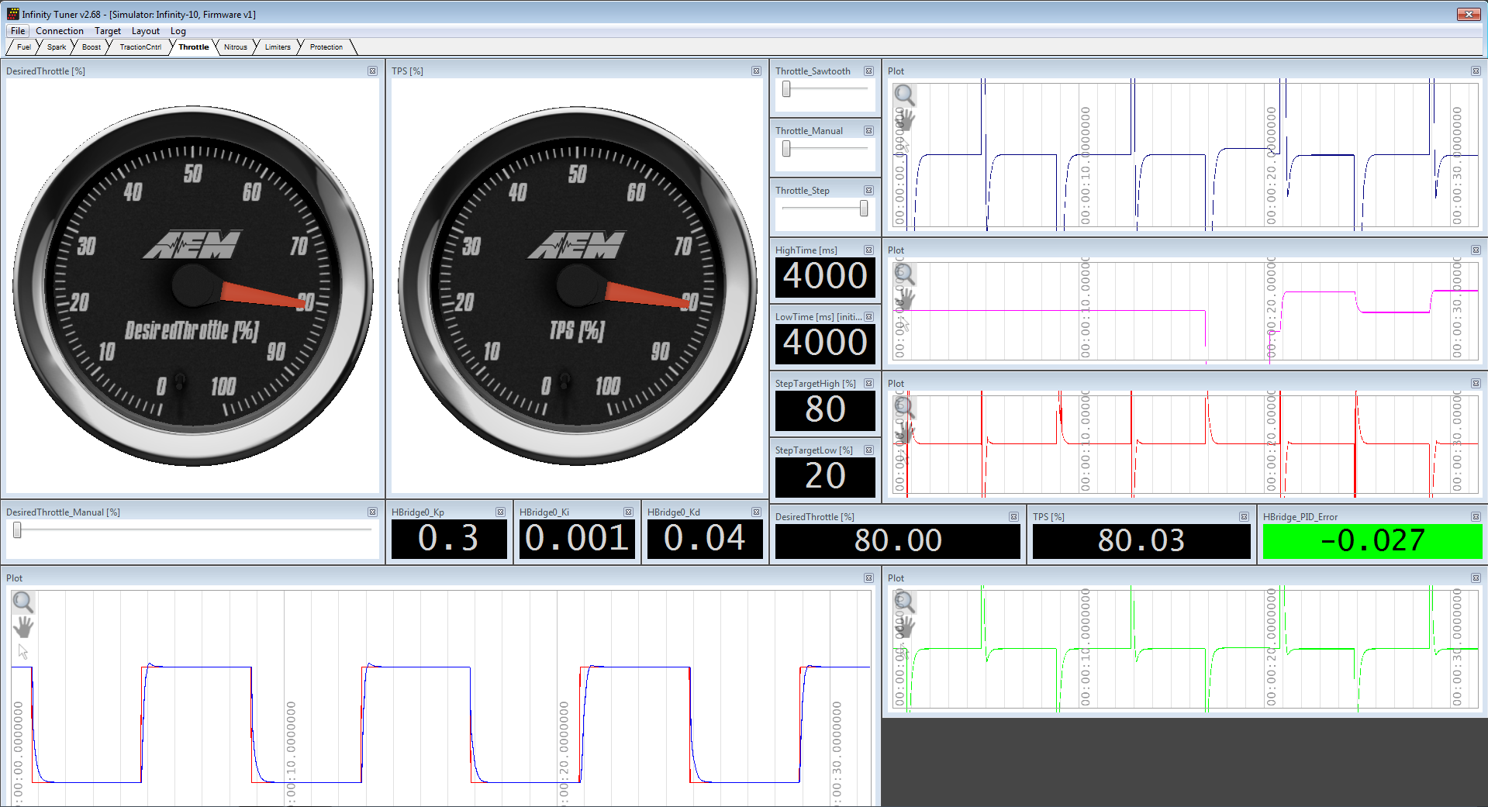Close the StepTargetLow [%] panel

(x=868, y=450)
